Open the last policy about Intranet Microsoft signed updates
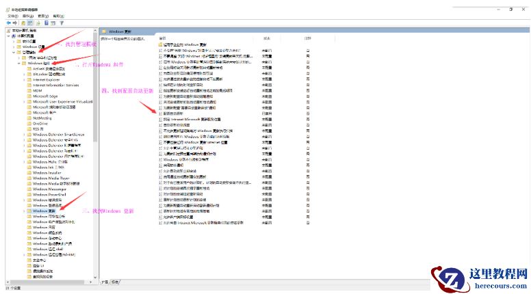The width and height of the screenshot is (531, 294). click(x=201, y=223)
